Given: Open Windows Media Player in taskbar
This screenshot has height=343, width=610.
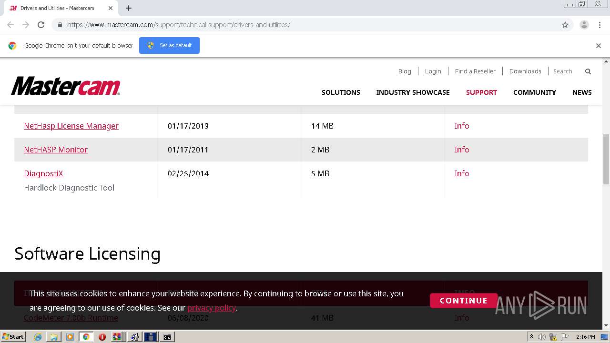Looking at the screenshot, I should click(70, 337).
